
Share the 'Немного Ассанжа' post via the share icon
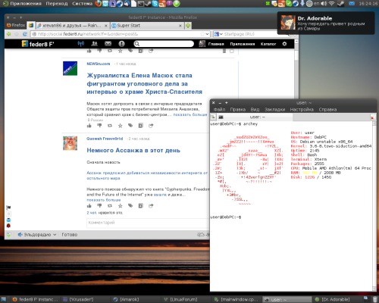coord(151,206)
